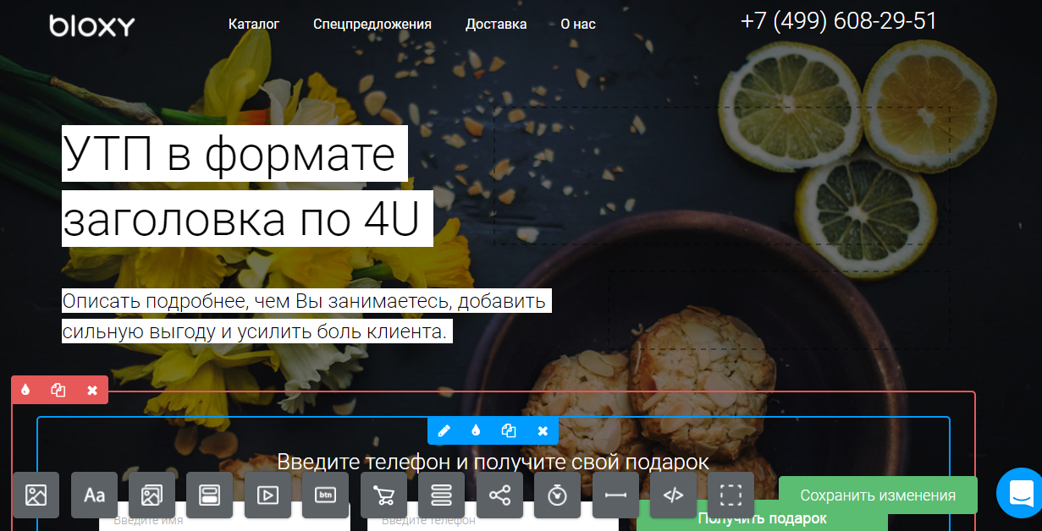Go to the Доставка menu item
The image size is (1042, 531).
496,24
